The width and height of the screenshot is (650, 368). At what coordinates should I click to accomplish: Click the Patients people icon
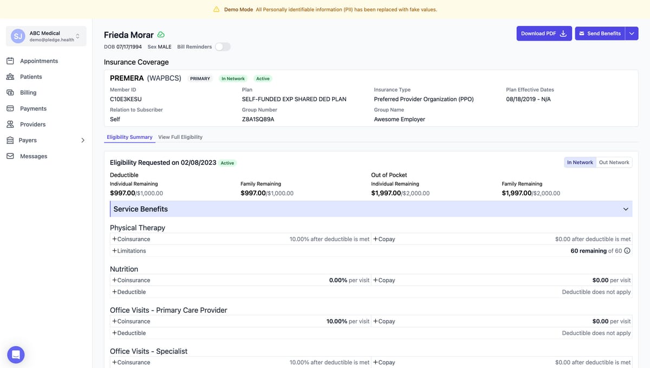coord(10,77)
